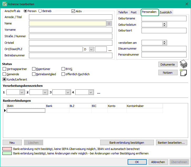Switch to the Telefon tab
Viewport: 191px width, 167px height.
pyautogui.click(x=123, y=12)
